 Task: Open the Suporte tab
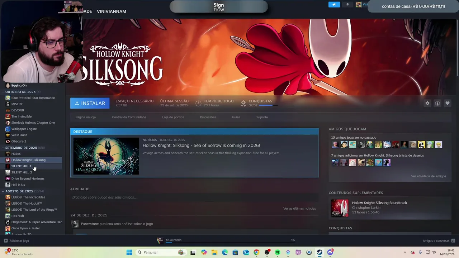point(262,117)
